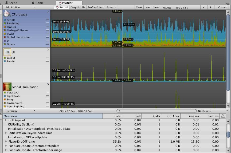231x153 pixels.
Task: Grab the reorder handle for VSync
Action: coord(48,34)
